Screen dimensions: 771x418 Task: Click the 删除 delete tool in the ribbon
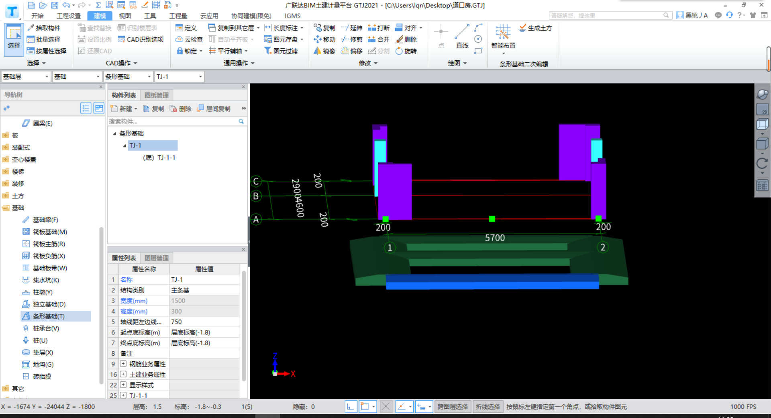(406, 39)
